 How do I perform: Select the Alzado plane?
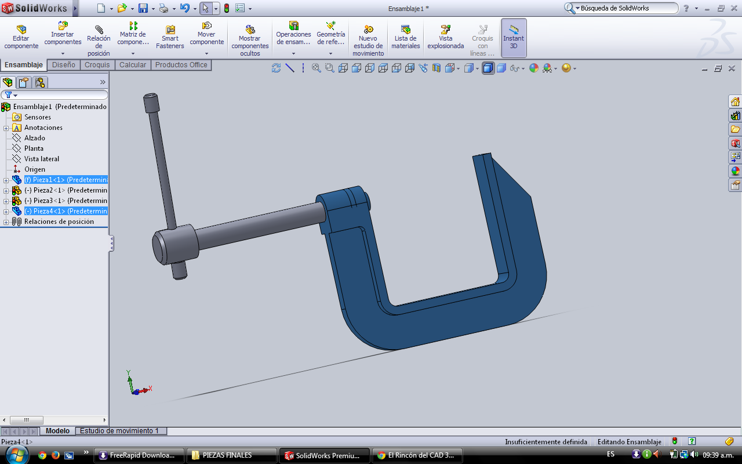(34, 138)
